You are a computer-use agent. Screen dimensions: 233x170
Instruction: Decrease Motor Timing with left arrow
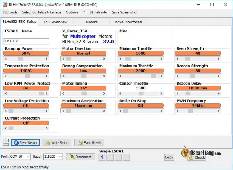tap(63, 94)
